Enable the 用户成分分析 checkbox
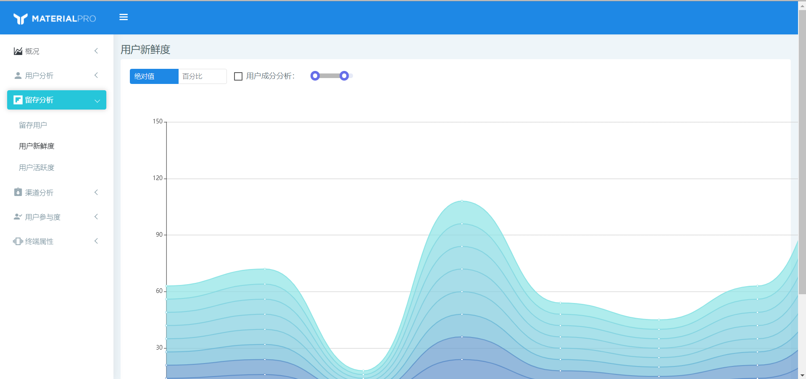The width and height of the screenshot is (806, 379). tap(238, 76)
